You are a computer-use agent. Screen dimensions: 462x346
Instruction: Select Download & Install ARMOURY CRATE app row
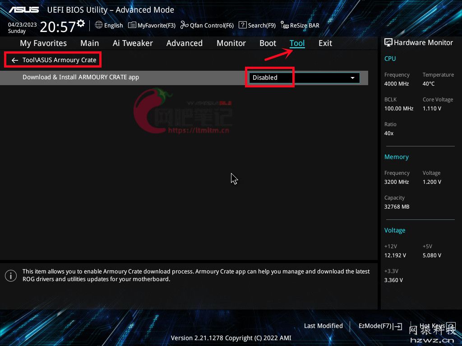click(184, 77)
